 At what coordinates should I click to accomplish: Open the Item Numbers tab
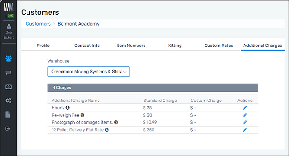pyautogui.click(x=131, y=45)
